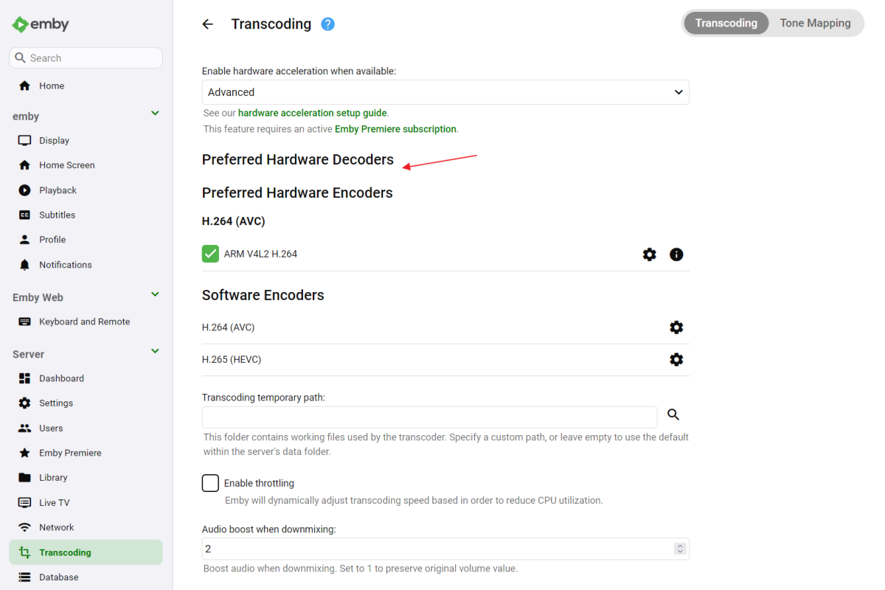The width and height of the screenshot is (885, 590).
Task: Open the blue help question mark icon
Action: (x=328, y=24)
